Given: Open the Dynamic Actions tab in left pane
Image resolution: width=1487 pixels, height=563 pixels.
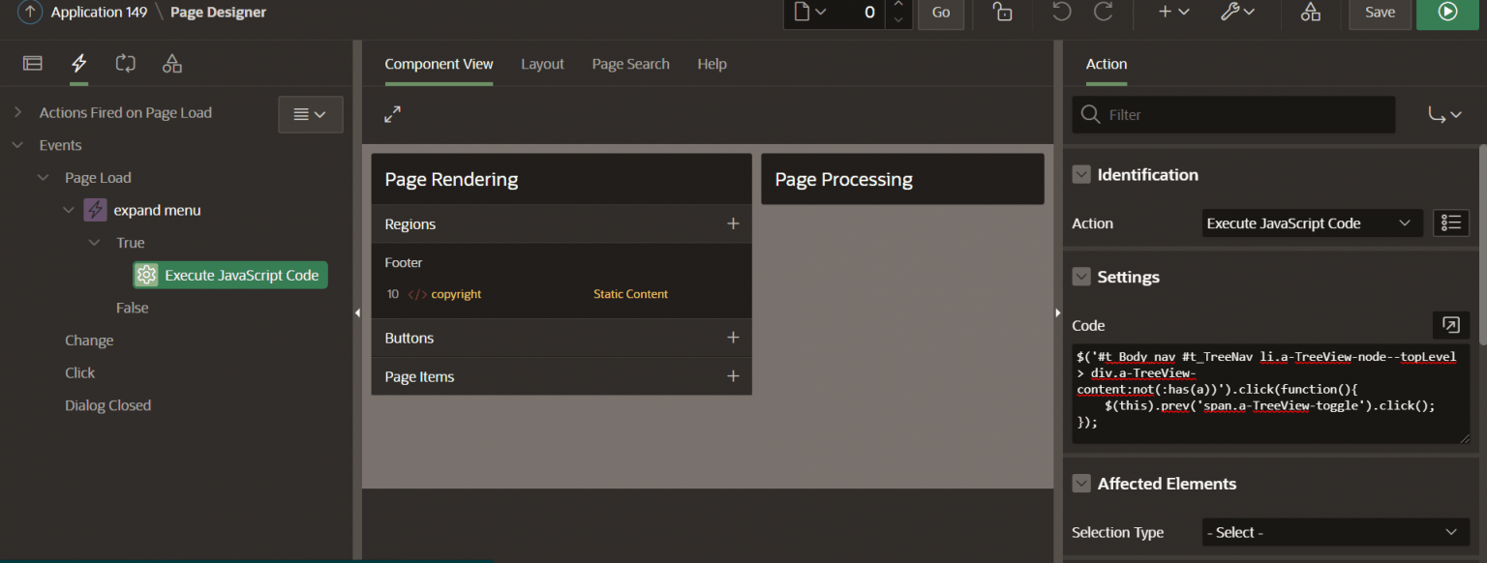Looking at the screenshot, I should coord(78,63).
